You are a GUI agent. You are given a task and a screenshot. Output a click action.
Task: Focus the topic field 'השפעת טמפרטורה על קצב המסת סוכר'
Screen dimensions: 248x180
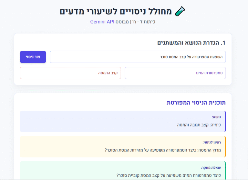(138, 57)
